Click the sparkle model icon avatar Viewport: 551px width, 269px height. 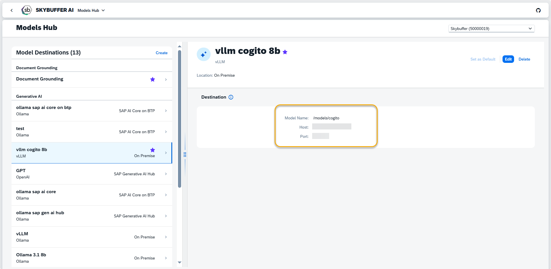pyautogui.click(x=204, y=54)
